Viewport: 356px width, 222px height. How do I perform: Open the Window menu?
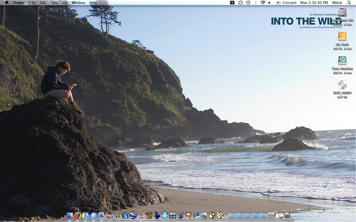[78, 3]
